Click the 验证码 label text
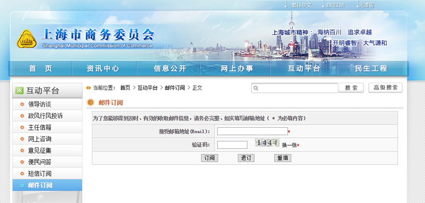 pyautogui.click(x=201, y=145)
